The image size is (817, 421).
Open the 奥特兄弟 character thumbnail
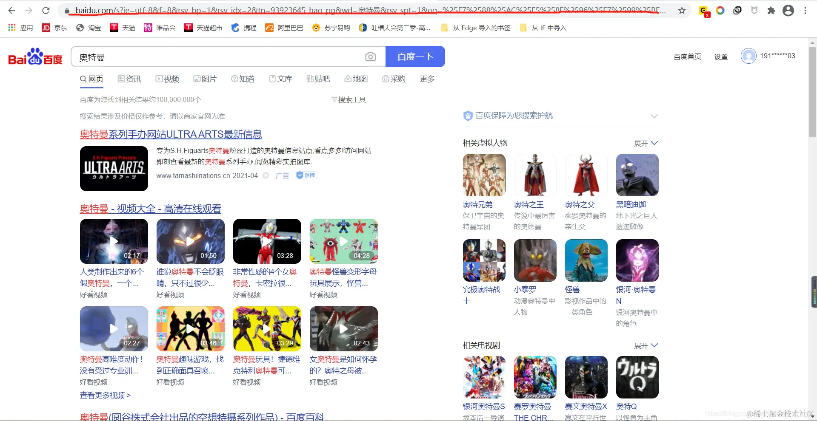[x=484, y=175]
